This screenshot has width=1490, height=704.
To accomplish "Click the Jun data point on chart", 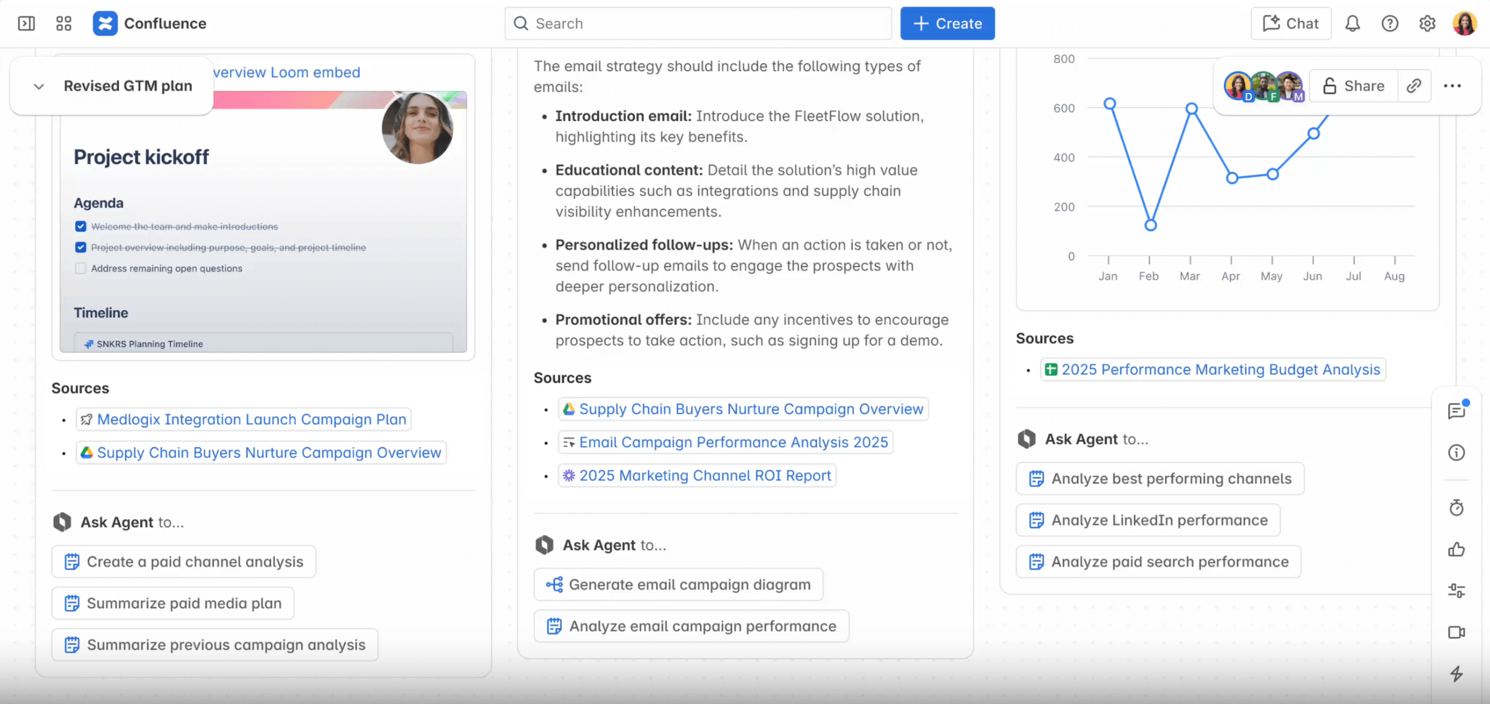I will [x=1314, y=134].
